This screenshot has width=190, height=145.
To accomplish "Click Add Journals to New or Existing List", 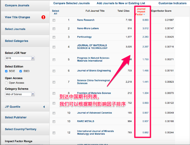I will pos(121,3).
